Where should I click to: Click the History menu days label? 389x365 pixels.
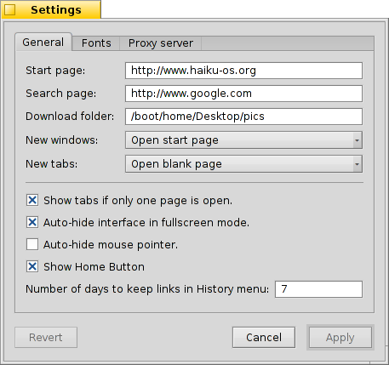coord(147,289)
